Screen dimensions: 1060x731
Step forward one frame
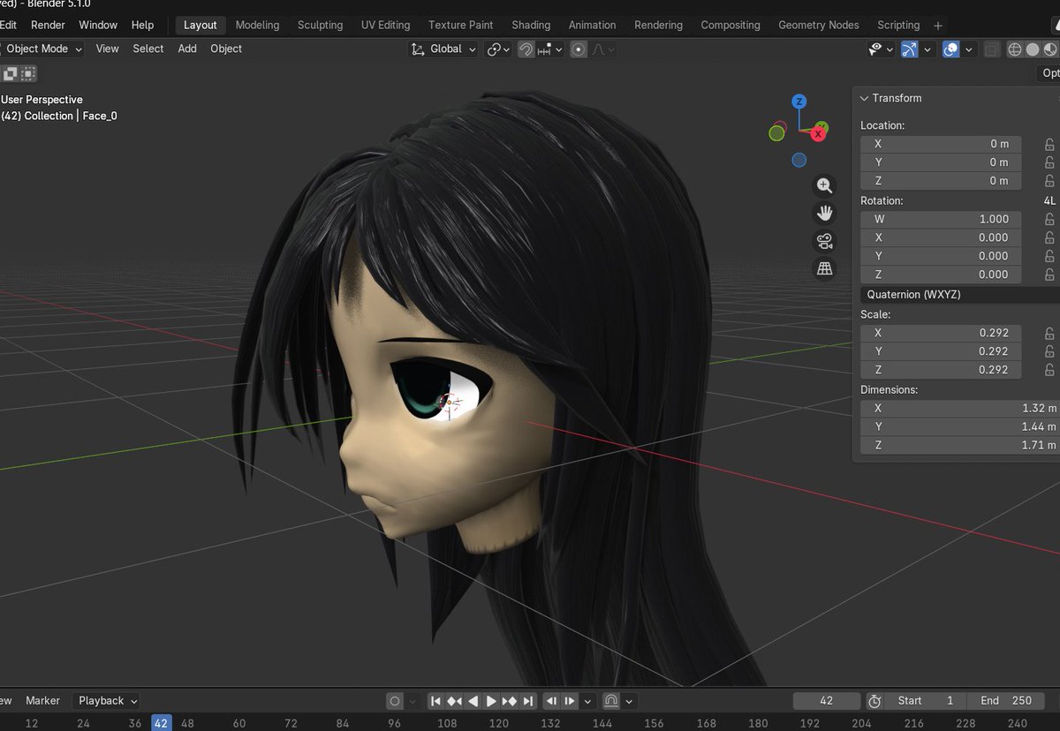(570, 701)
